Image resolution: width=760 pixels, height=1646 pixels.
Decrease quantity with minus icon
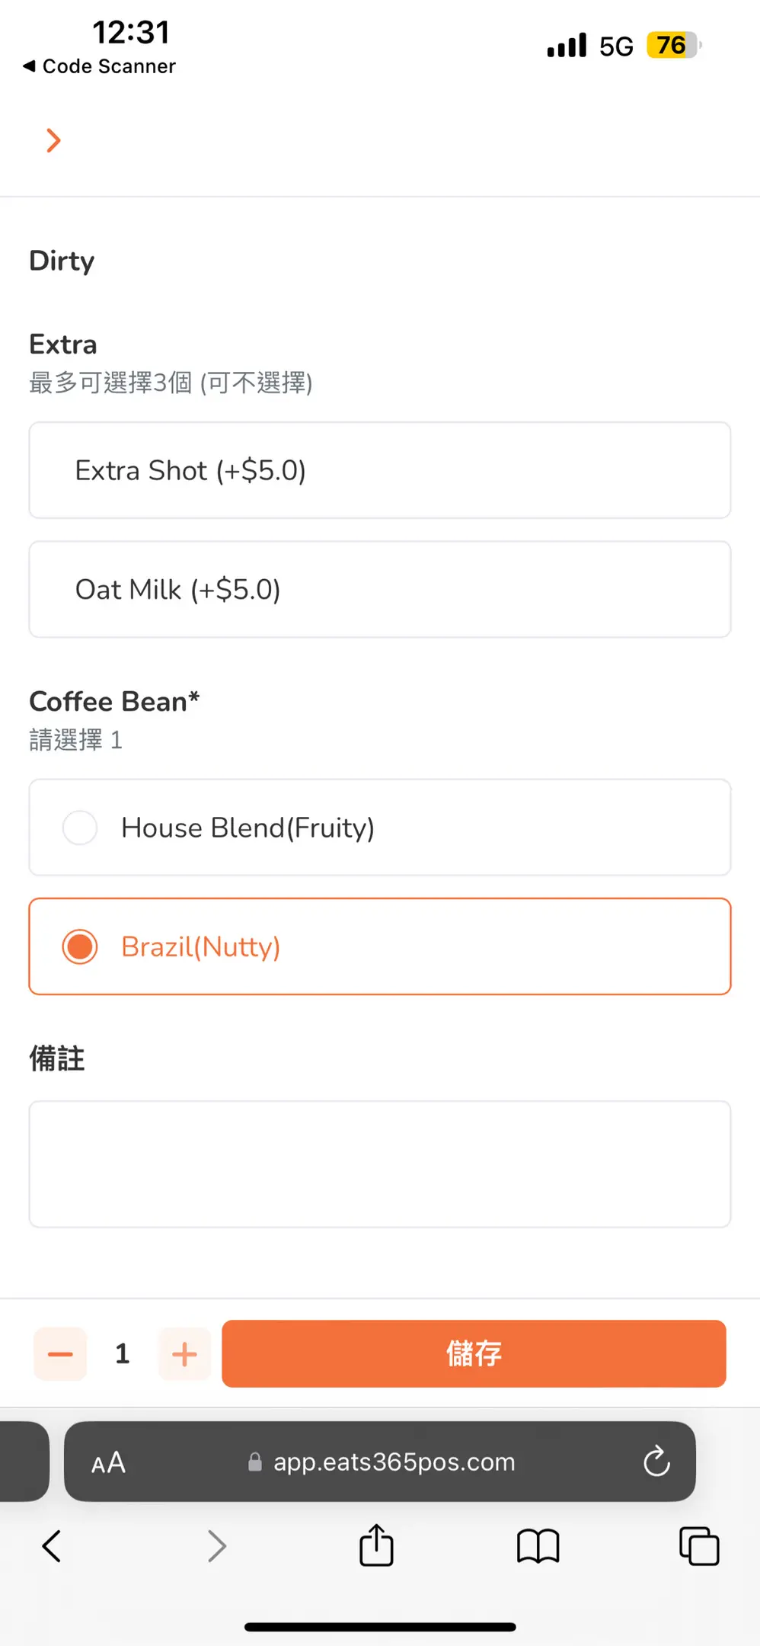60,1354
